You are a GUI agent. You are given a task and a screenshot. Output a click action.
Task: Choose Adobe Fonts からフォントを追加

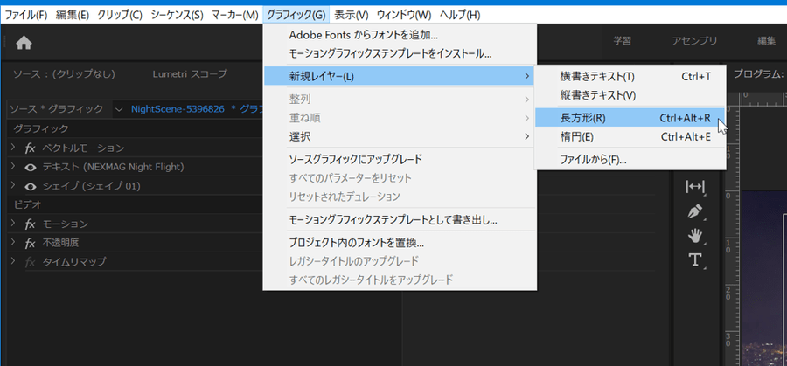(x=400, y=35)
